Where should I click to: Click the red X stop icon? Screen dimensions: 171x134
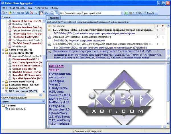pos(32,13)
